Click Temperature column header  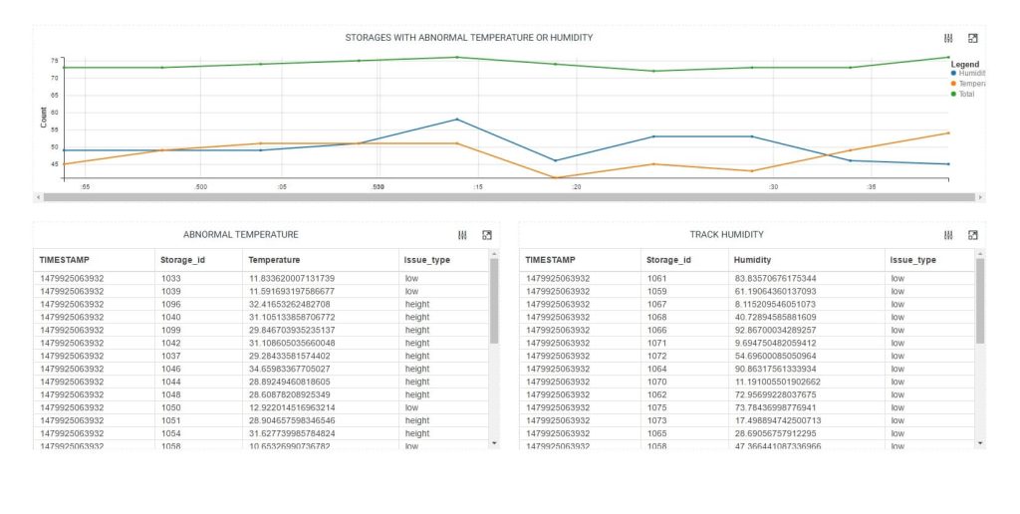click(x=274, y=260)
